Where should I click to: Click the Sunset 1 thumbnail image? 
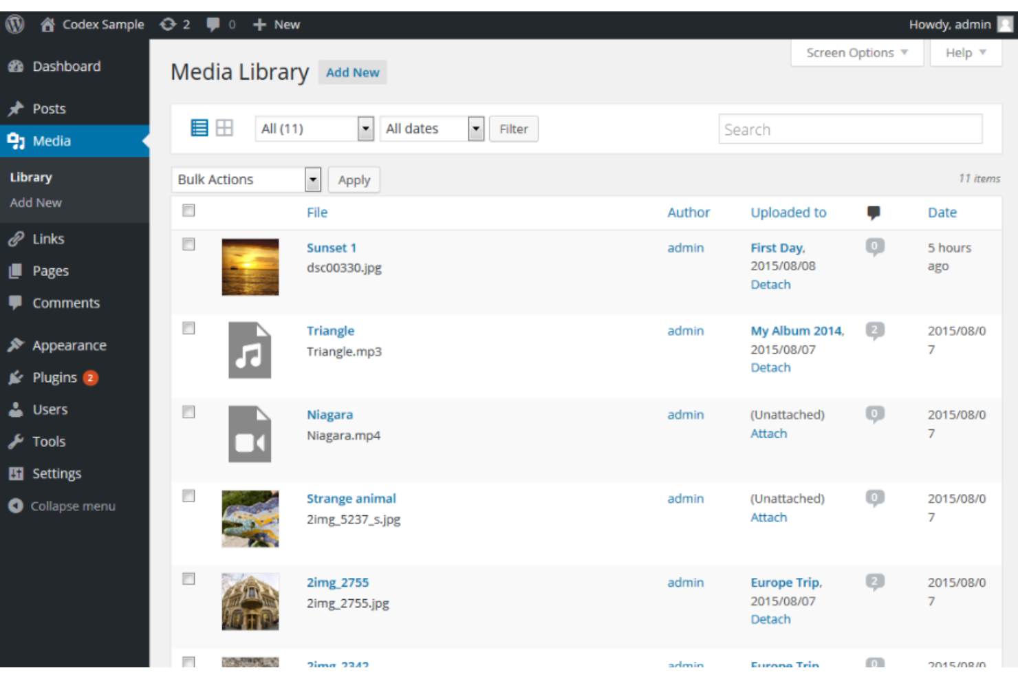pyautogui.click(x=250, y=267)
